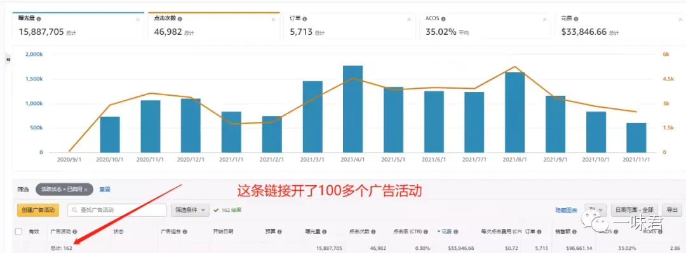This screenshot has width=686, height=253.
Task: Close the 曝光量 metric card
Action: tap(138, 20)
